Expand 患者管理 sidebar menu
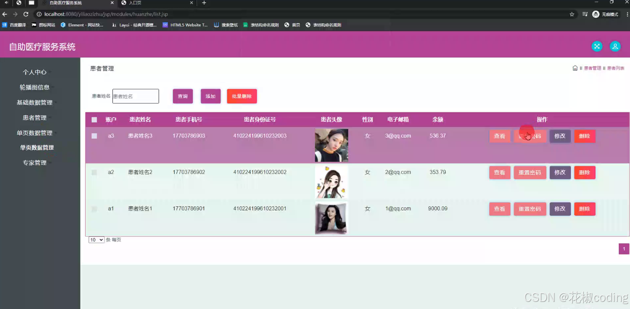The height and width of the screenshot is (309, 630). point(35,118)
